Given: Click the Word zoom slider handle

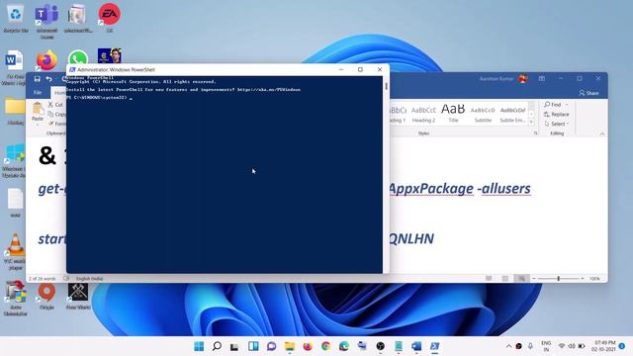Looking at the screenshot, I should [558, 279].
